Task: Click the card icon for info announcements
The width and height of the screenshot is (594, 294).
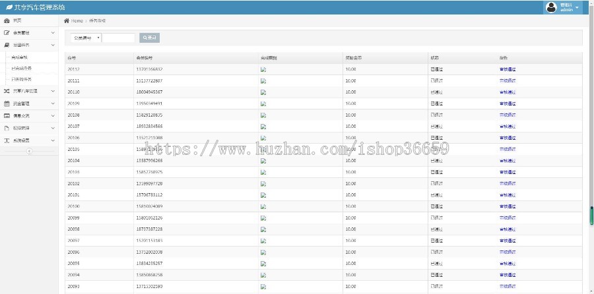Action: pyautogui.click(x=7, y=116)
